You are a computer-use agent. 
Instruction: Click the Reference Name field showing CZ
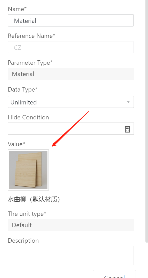(71, 47)
